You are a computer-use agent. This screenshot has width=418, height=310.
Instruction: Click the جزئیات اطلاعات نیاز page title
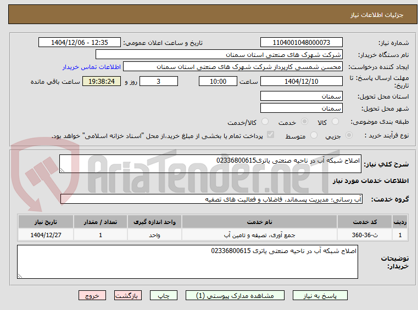coord(377,15)
